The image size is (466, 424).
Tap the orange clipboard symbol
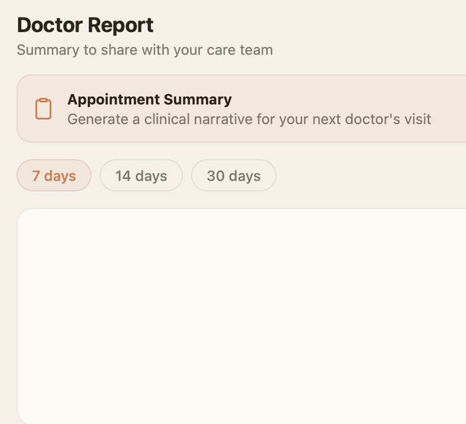point(43,109)
